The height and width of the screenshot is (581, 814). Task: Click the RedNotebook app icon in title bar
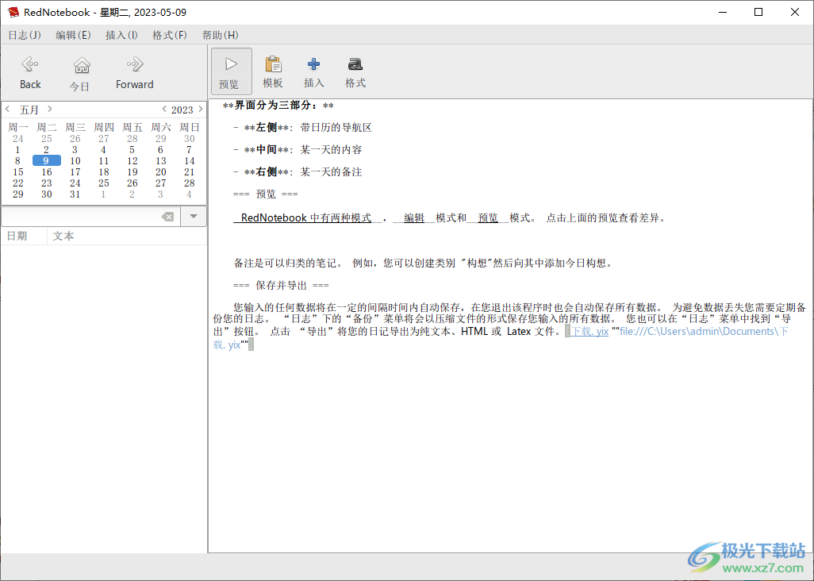[13, 12]
